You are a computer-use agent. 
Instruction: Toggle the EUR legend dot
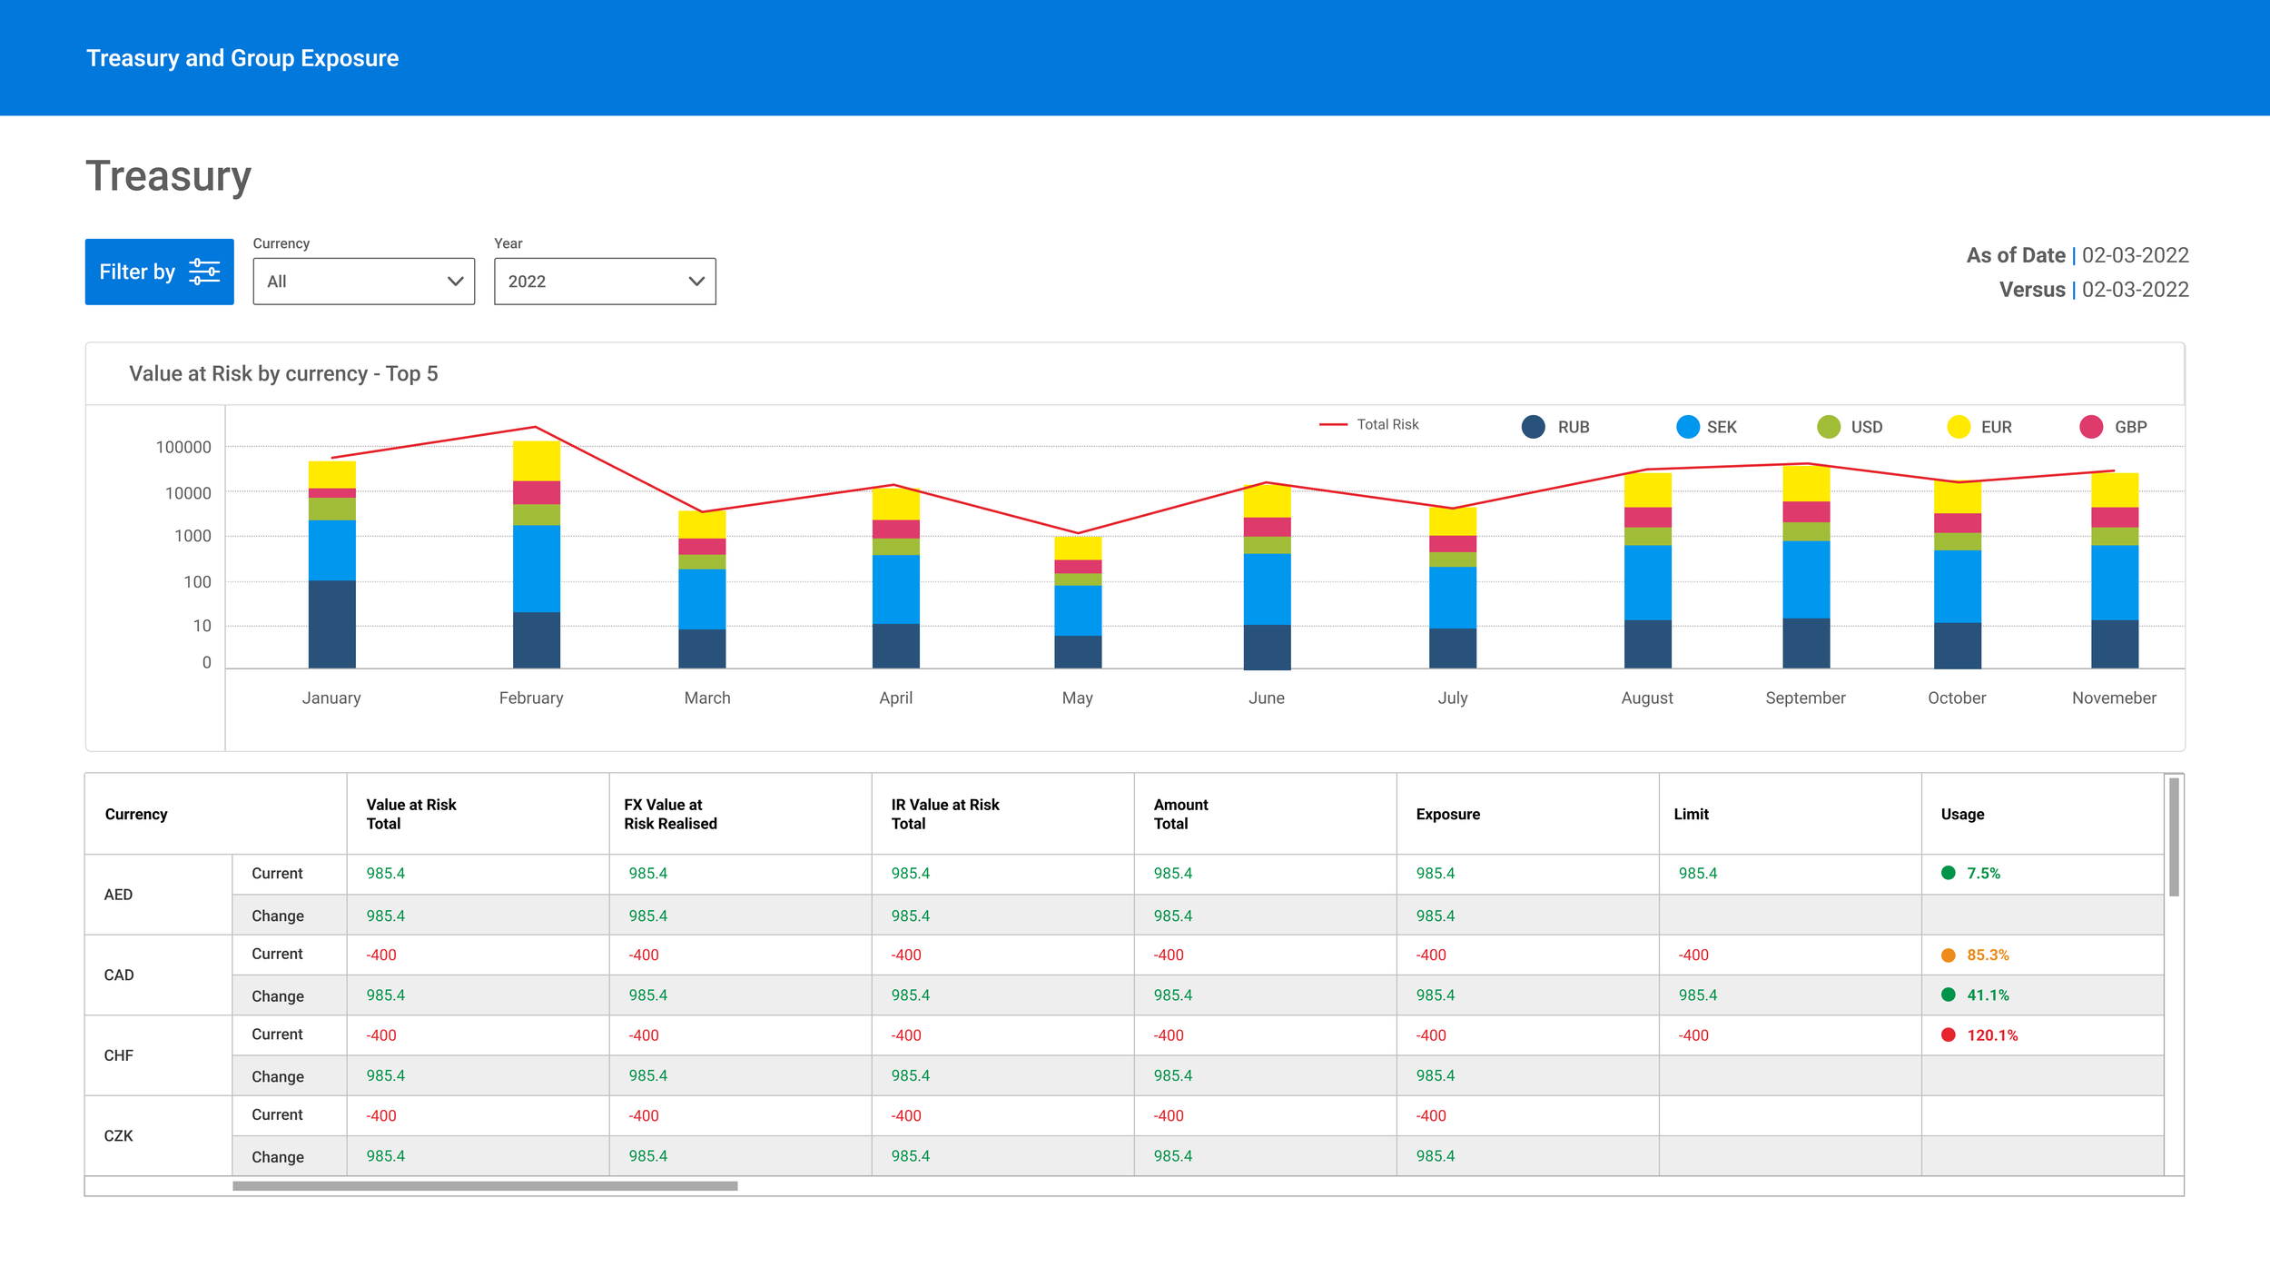point(1959,427)
